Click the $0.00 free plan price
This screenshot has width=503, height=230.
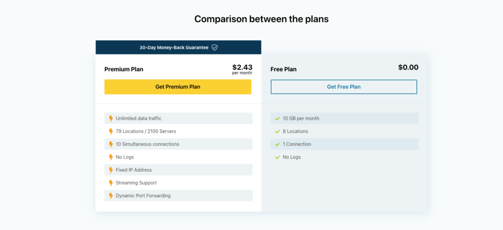[408, 67]
